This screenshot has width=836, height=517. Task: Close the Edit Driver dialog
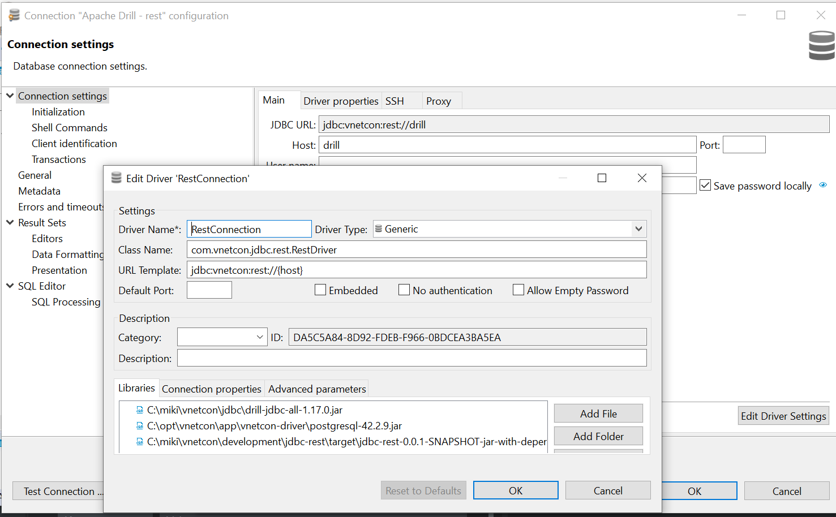tap(642, 178)
